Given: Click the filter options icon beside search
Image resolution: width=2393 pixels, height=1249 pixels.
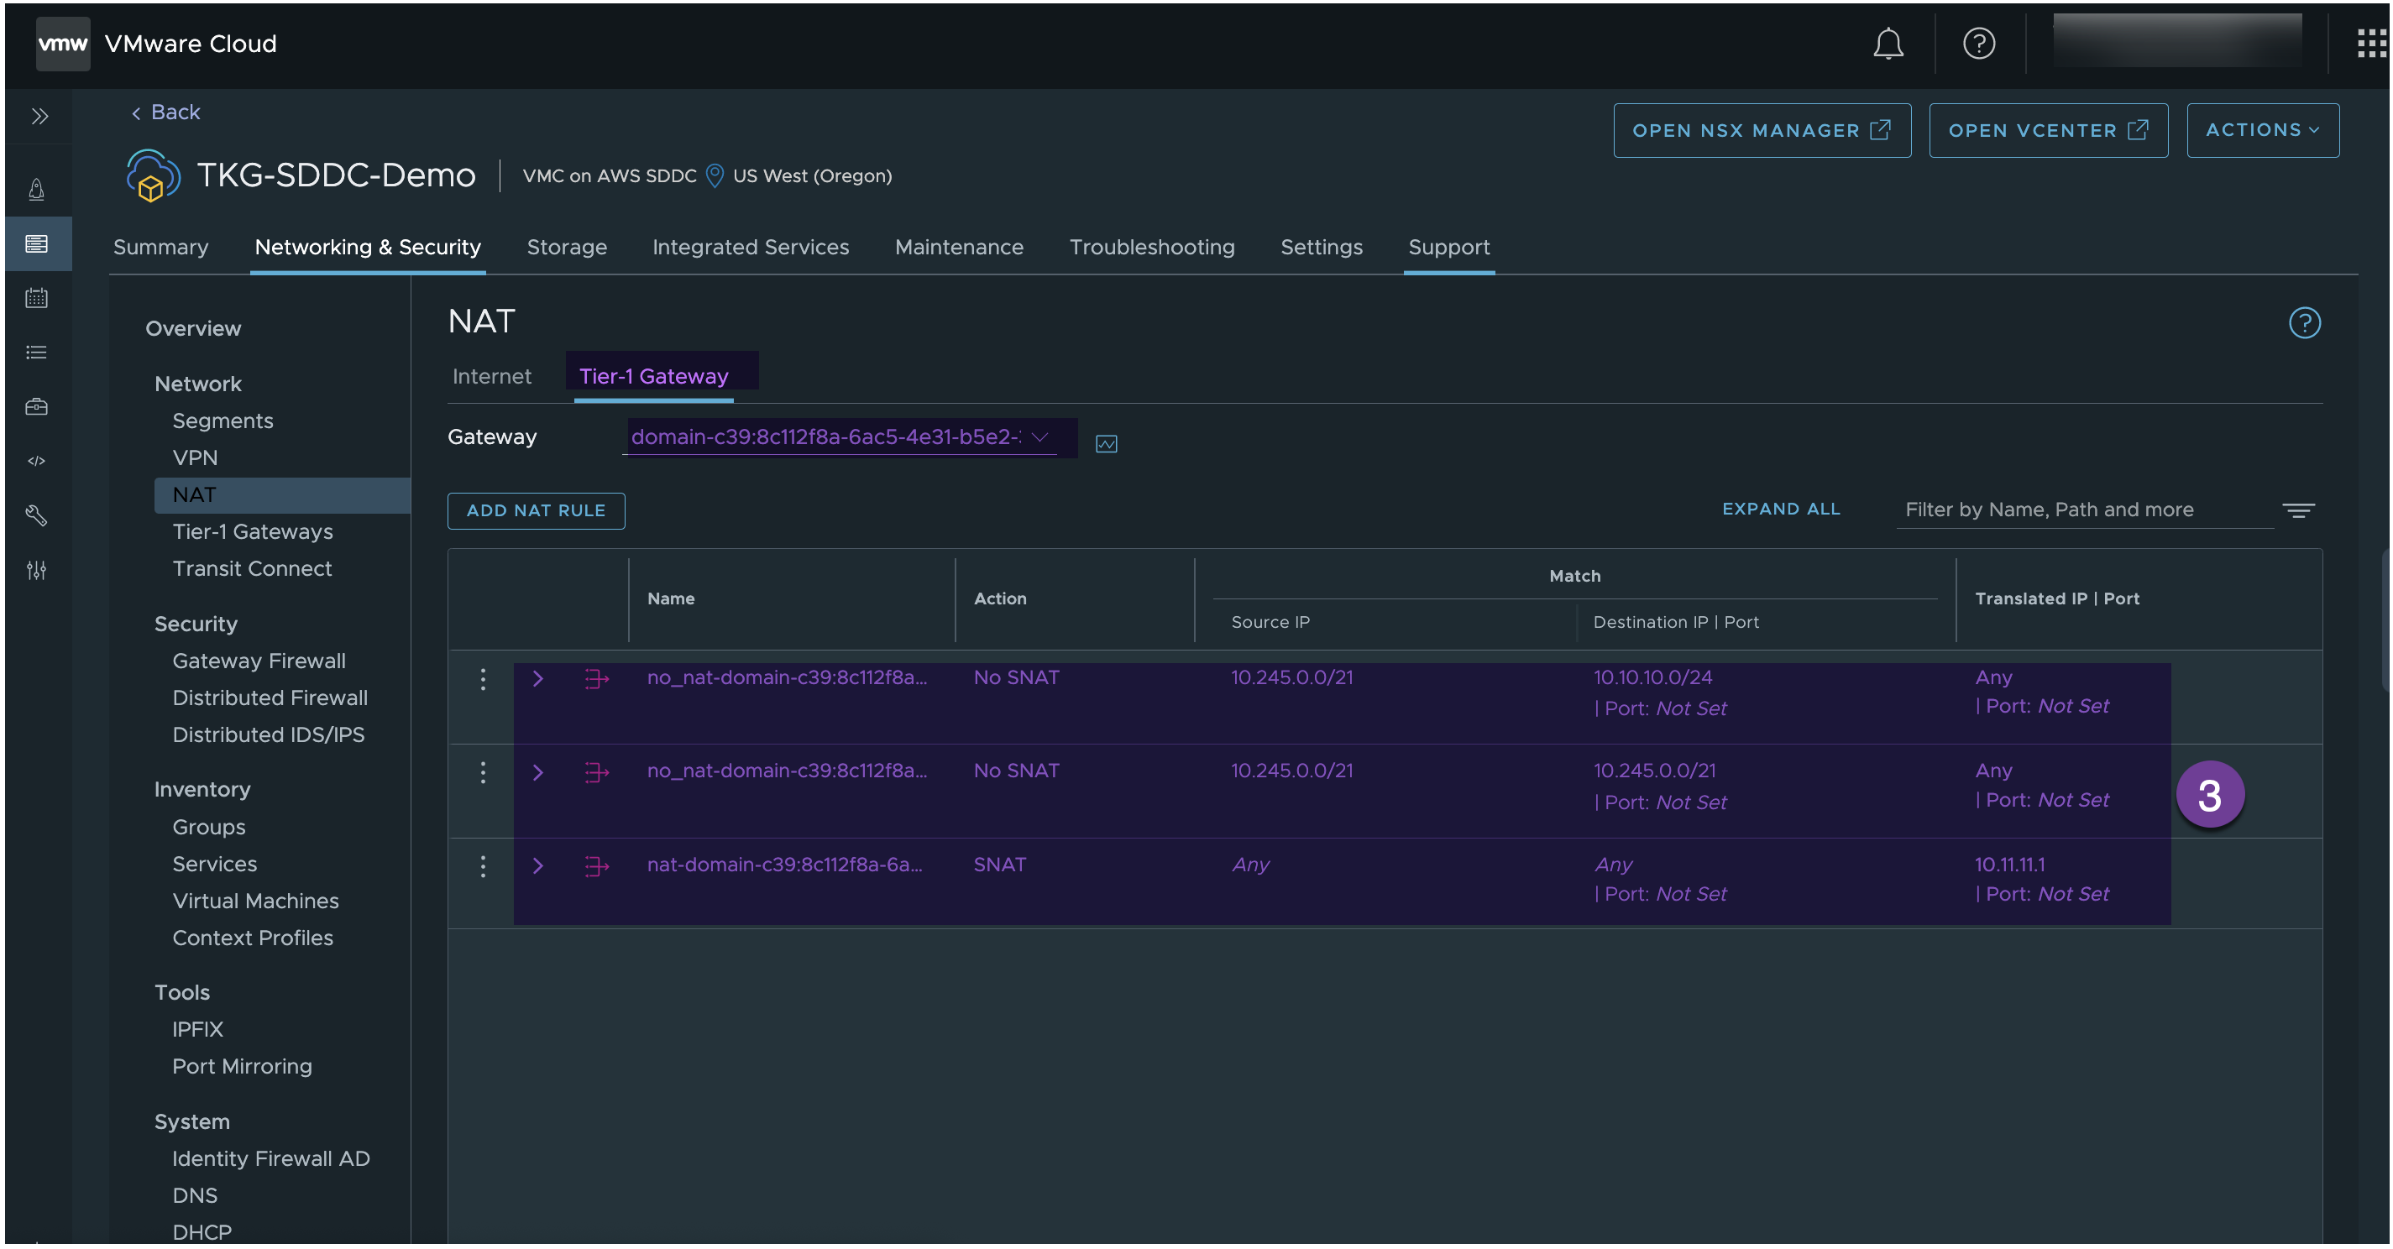Looking at the screenshot, I should coord(2298,510).
